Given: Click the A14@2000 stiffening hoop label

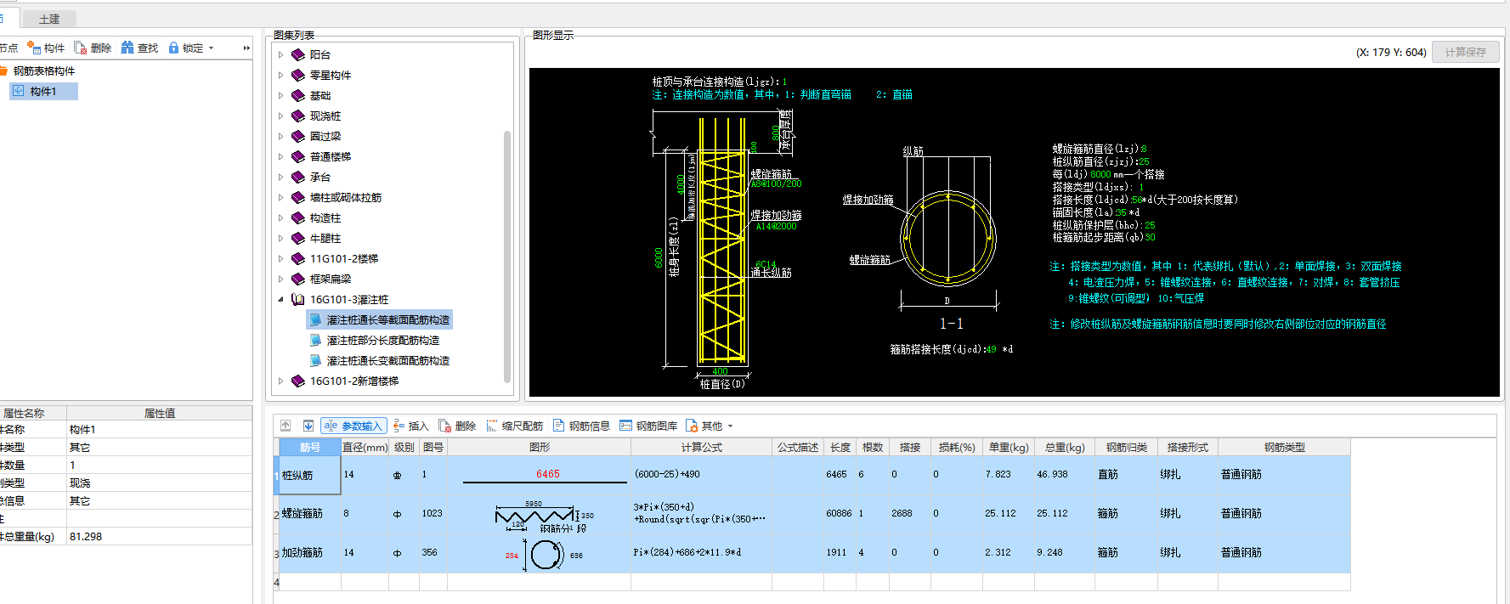Looking at the screenshot, I should tap(776, 226).
